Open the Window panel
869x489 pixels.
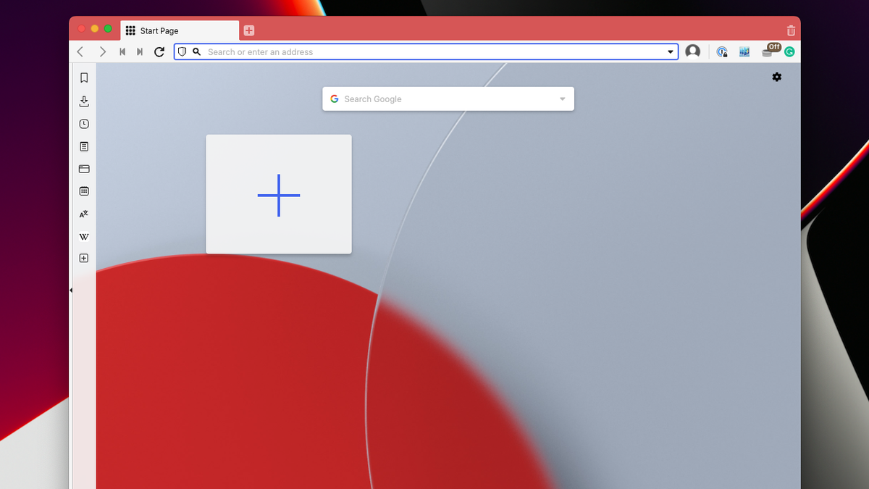click(x=84, y=168)
